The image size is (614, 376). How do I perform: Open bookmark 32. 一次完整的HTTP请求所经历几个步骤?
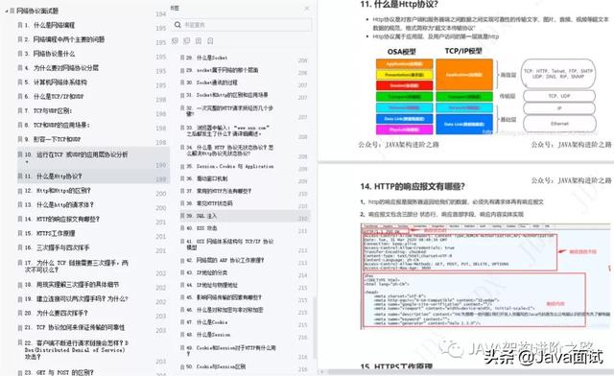click(229, 110)
